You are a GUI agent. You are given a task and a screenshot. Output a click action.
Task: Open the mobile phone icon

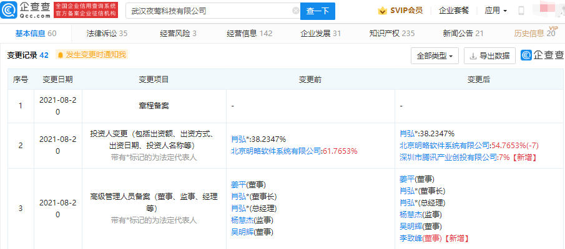(521, 11)
